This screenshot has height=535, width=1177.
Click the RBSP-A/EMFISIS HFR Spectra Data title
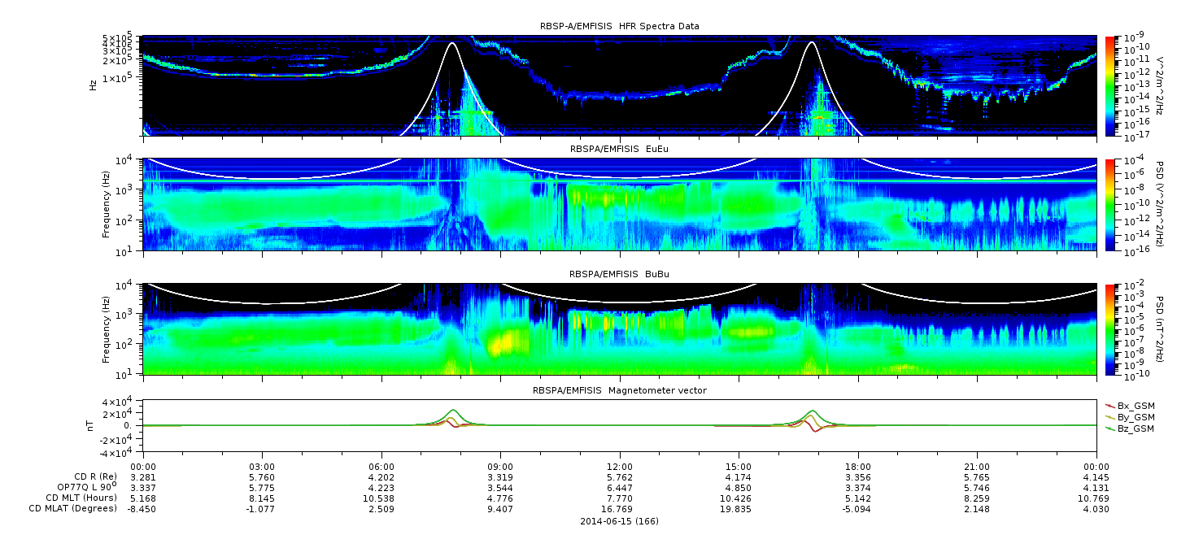[619, 27]
